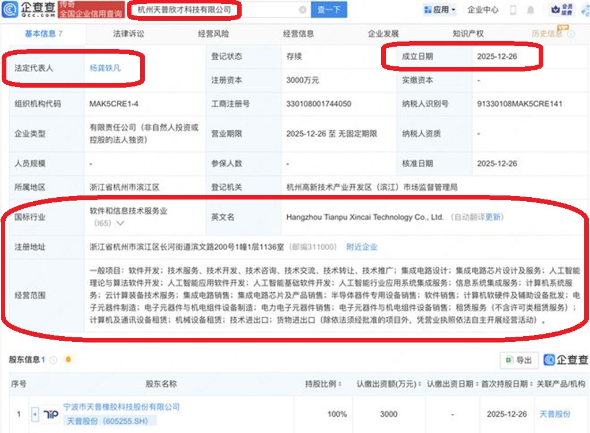Click the red 全国企业信用查询 banner
Image resolution: width=590 pixels, height=433 pixels.
click(91, 10)
